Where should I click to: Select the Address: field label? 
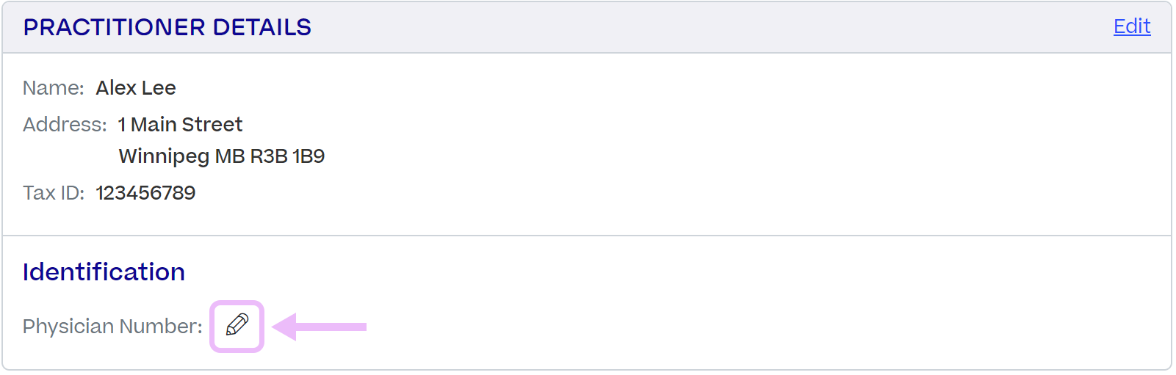pos(65,125)
